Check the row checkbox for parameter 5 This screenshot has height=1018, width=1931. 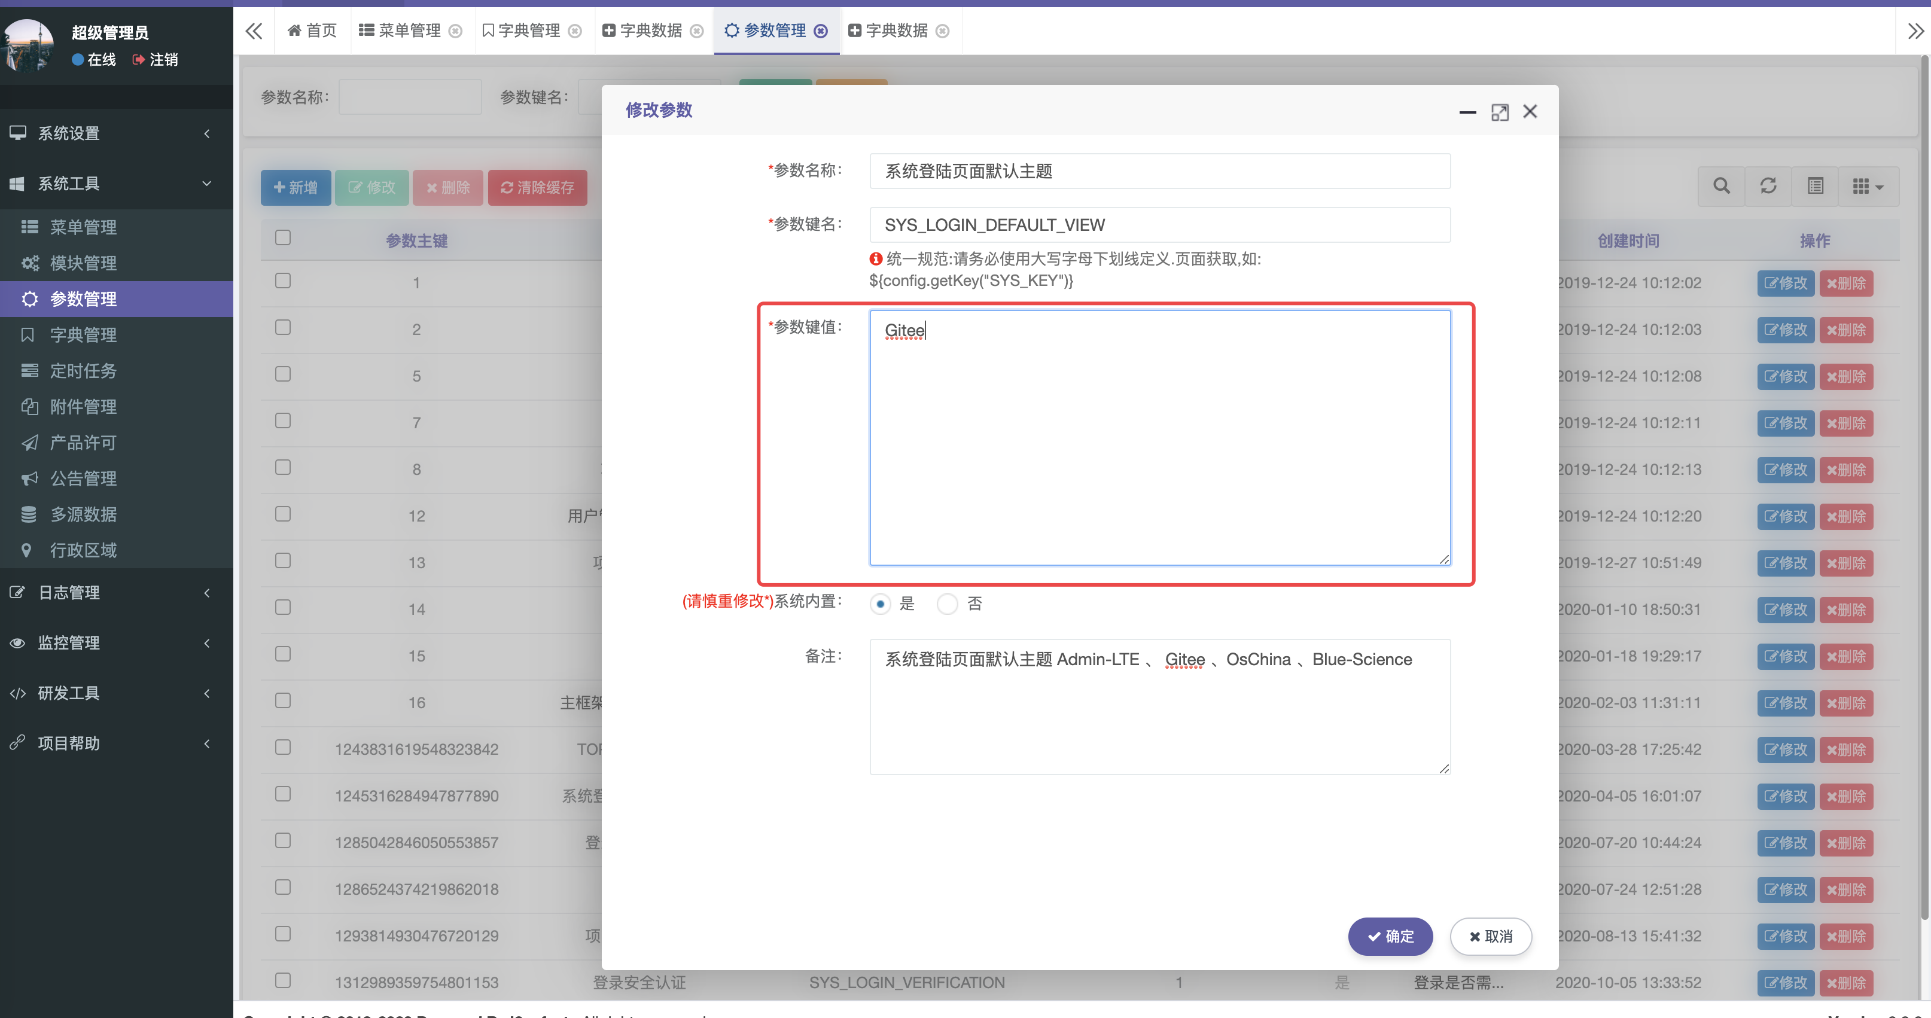[282, 374]
